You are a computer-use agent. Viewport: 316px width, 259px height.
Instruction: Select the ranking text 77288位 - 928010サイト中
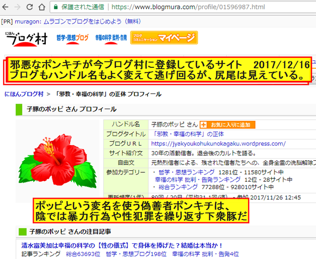(x=238, y=187)
